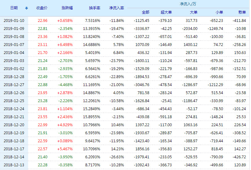Click the 换手率 column header

click(94, 8)
